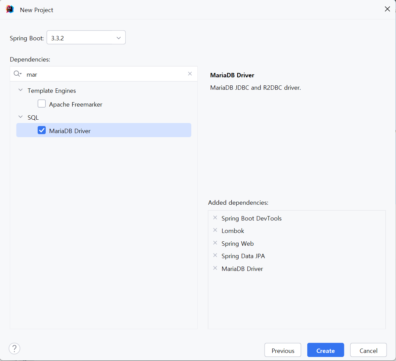Click Spring Boot DevTools in added dependencies
The height and width of the screenshot is (361, 396).
click(251, 218)
